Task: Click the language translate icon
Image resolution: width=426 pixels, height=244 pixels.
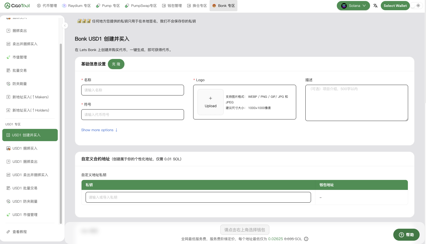Action: coord(375,6)
